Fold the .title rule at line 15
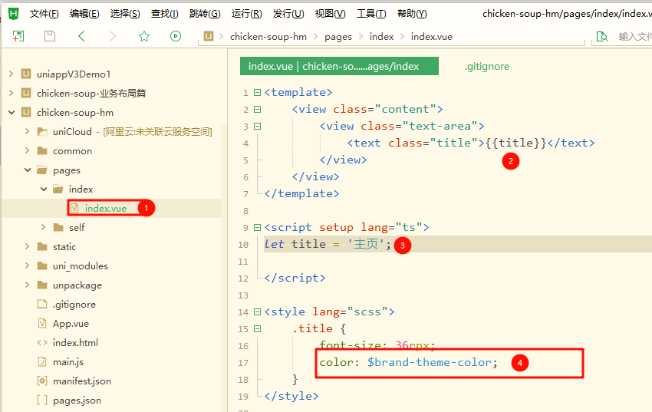 pyautogui.click(x=258, y=329)
